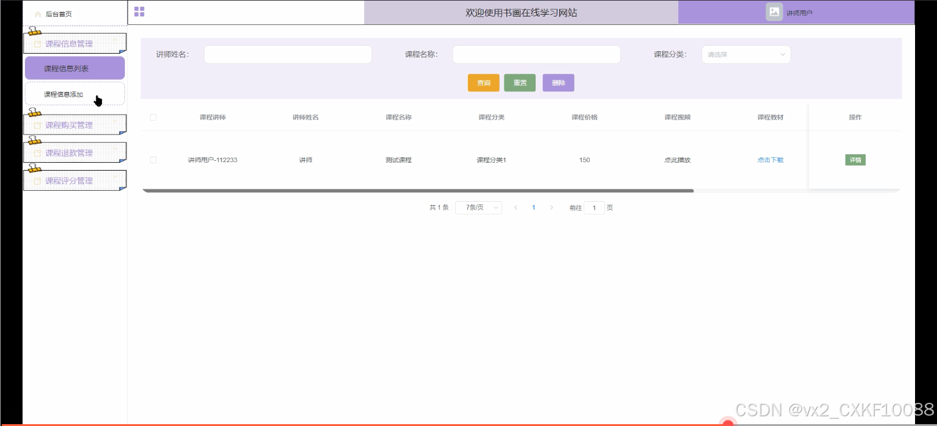Viewport: 937px width, 426px height.
Task: Click 点此播放 in the 课程视频 column
Action: coord(677,160)
